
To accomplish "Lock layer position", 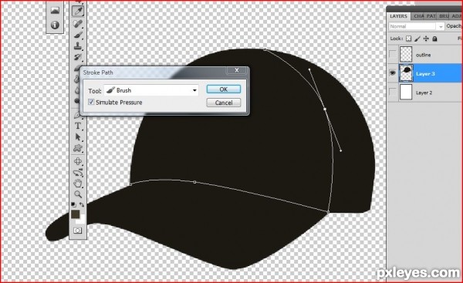I will point(426,39).
